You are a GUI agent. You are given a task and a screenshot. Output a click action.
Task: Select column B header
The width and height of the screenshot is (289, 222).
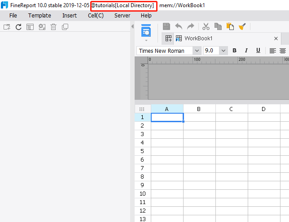[x=199, y=109]
